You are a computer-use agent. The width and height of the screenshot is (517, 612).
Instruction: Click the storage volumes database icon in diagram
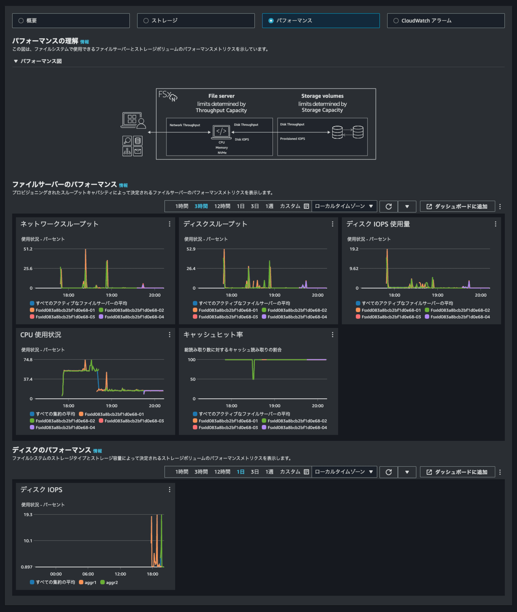pyautogui.click(x=348, y=132)
